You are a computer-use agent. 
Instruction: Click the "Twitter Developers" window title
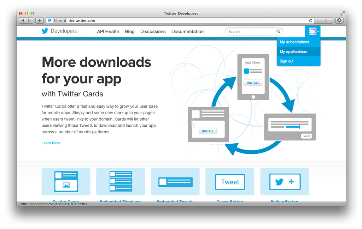[181, 13]
